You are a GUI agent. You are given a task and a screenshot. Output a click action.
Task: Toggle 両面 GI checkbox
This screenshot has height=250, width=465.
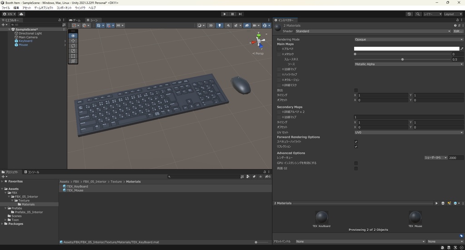click(356, 168)
